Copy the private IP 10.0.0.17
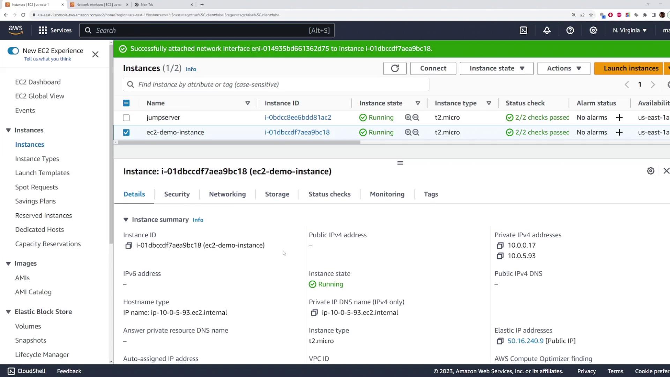Viewport: 670px width, 377px height. pos(500,245)
